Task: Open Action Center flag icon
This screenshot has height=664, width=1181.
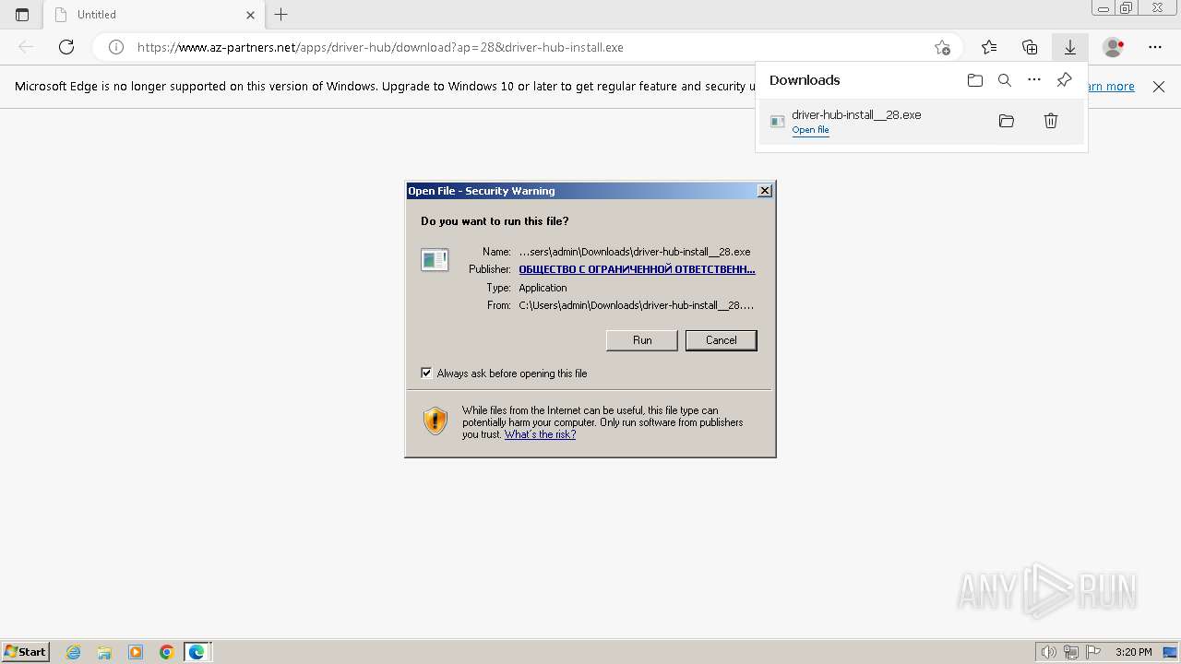Action: [x=1092, y=652]
